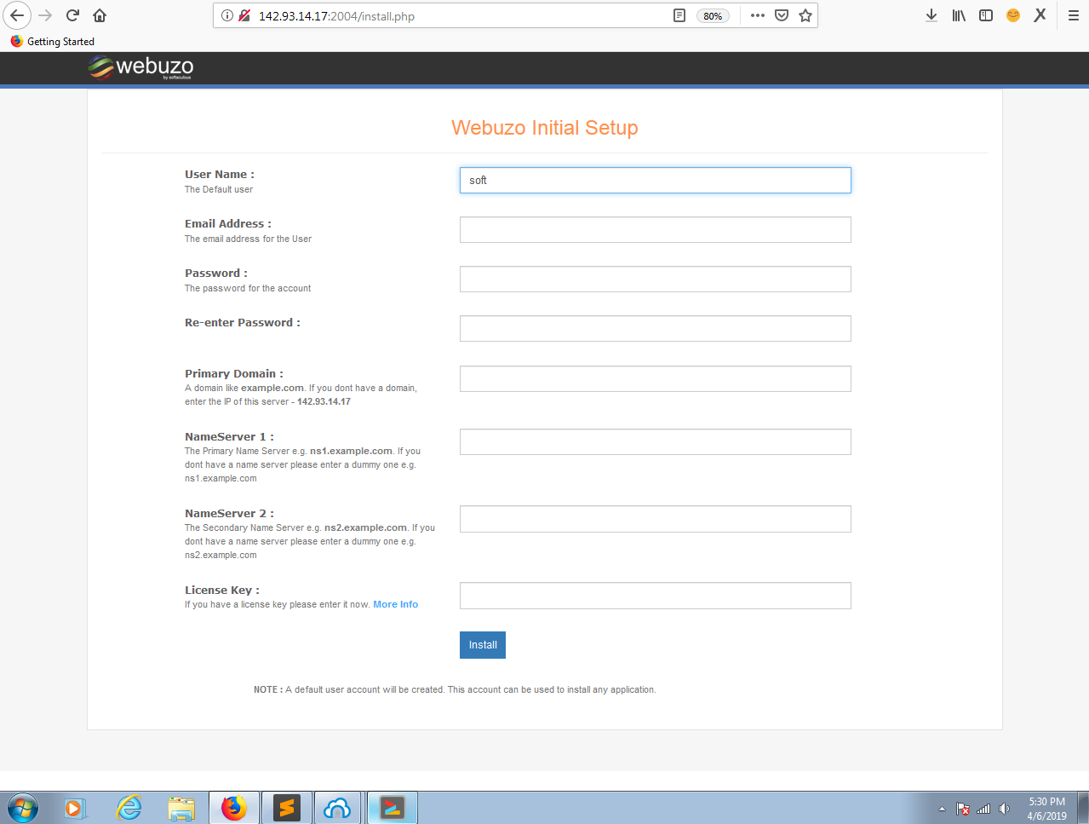Open the More Info license link
The image size is (1089, 824).
(x=396, y=604)
